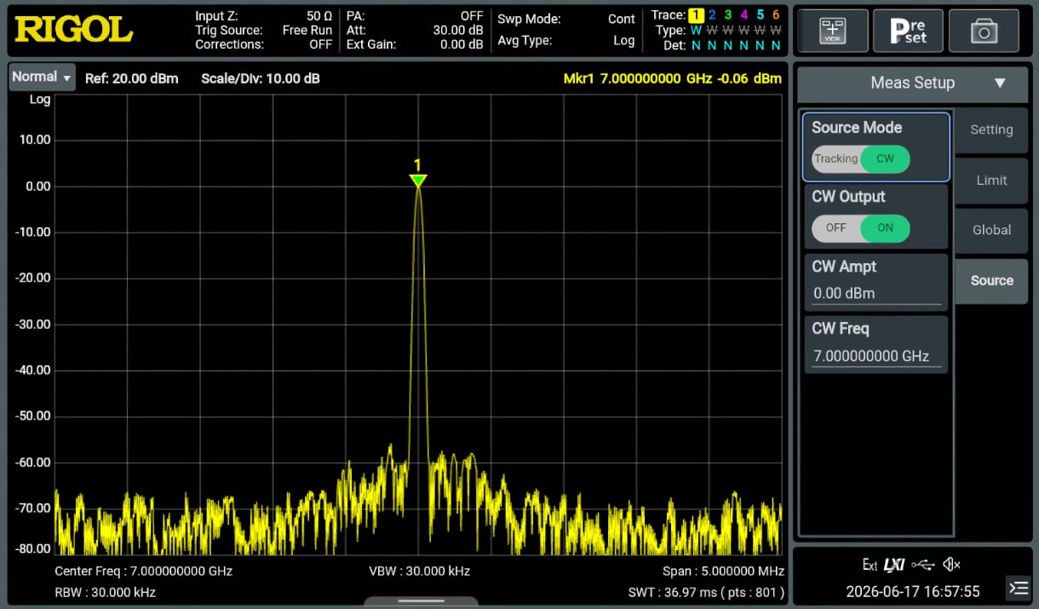Select marker 1 triangle on the peak
This screenshot has width=1039, height=609.
(x=417, y=181)
